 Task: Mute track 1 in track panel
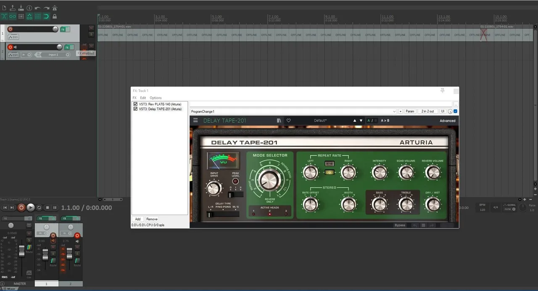91,28
